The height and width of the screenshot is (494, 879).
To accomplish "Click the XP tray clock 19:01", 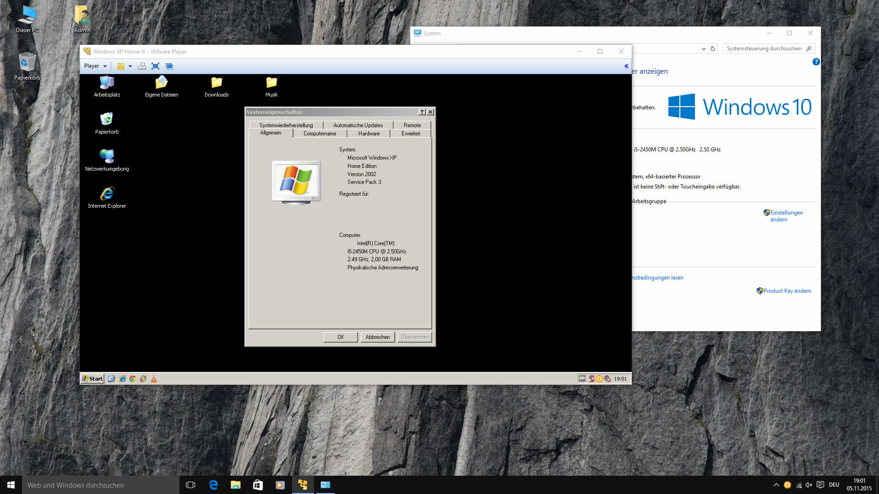I will [620, 379].
